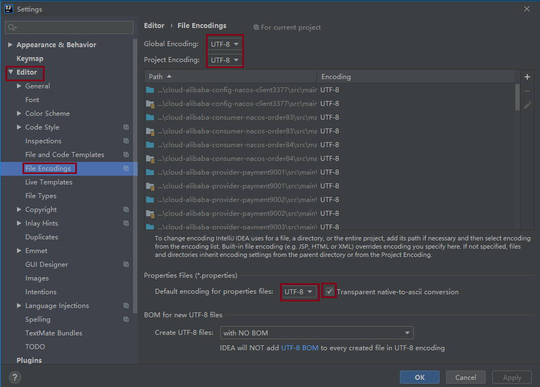Screen dimensions: 540x387
Task: Click the search magnifier icon in settings
Action: (12, 27)
